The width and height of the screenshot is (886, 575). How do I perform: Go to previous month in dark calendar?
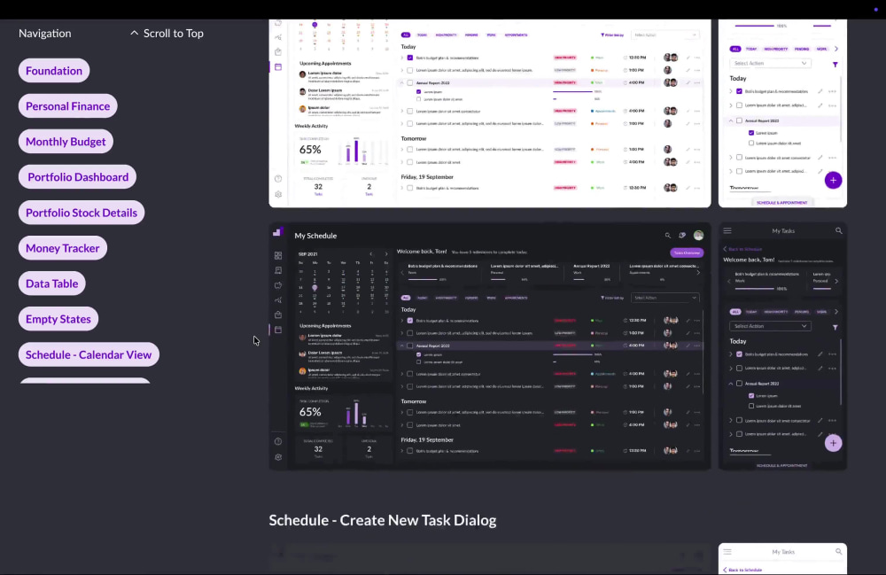[371, 254]
